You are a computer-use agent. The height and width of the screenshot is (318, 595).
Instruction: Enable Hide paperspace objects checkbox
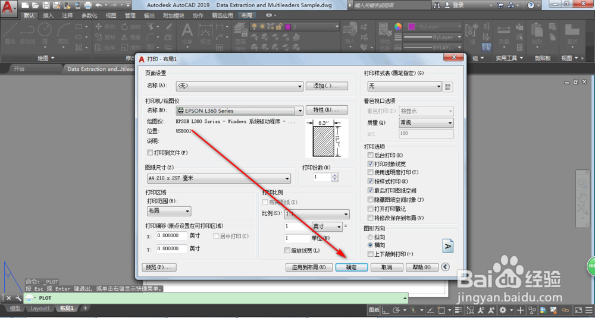tap(371, 200)
